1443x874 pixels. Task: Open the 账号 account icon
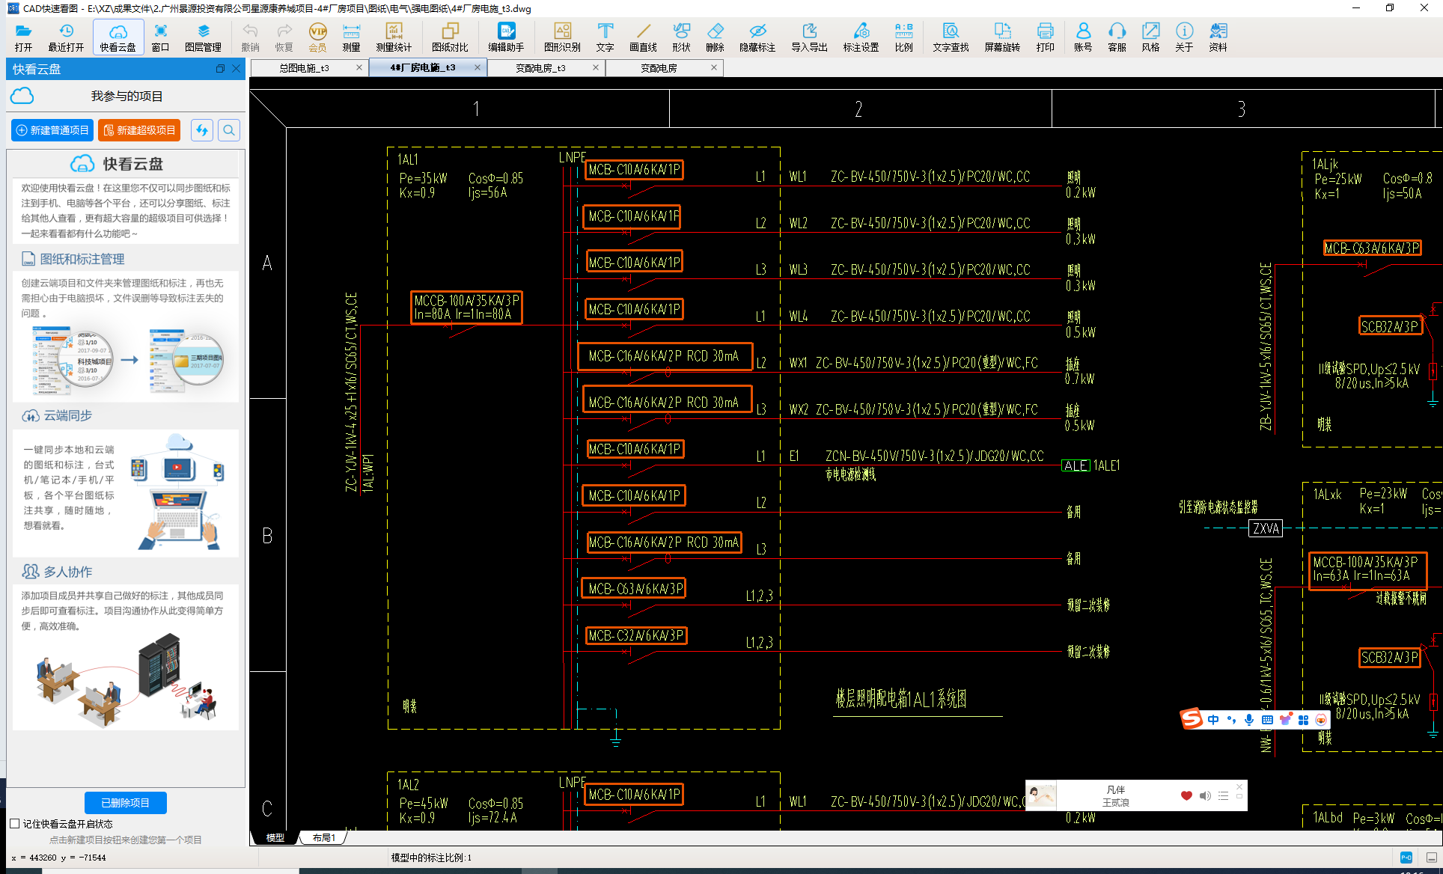[1083, 37]
